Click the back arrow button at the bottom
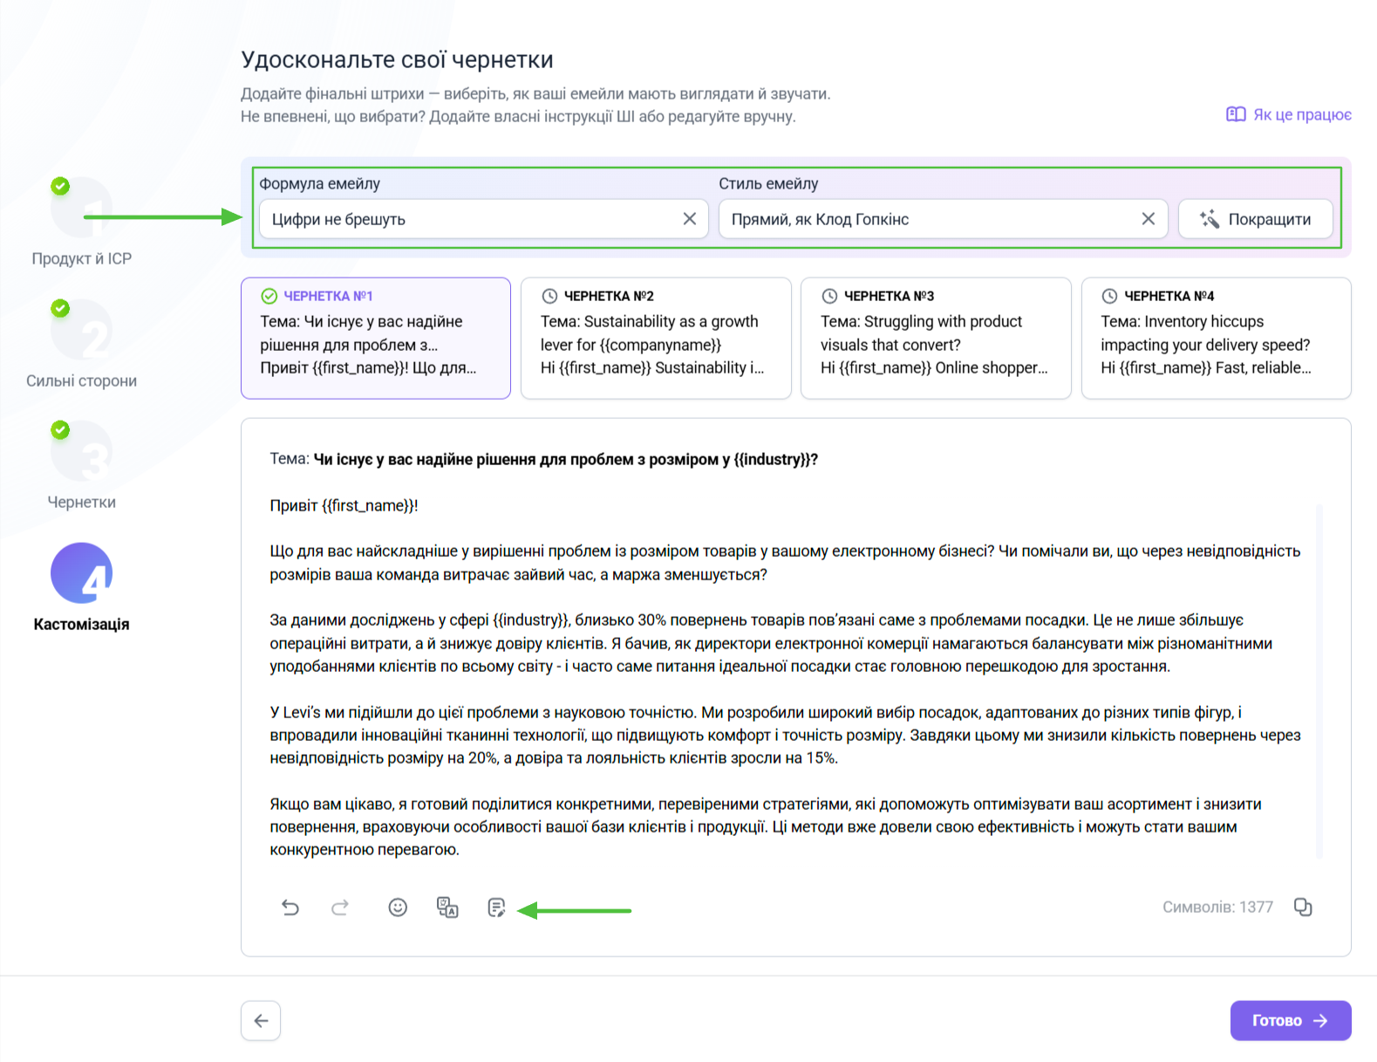This screenshot has height=1062, width=1377. click(x=261, y=1020)
